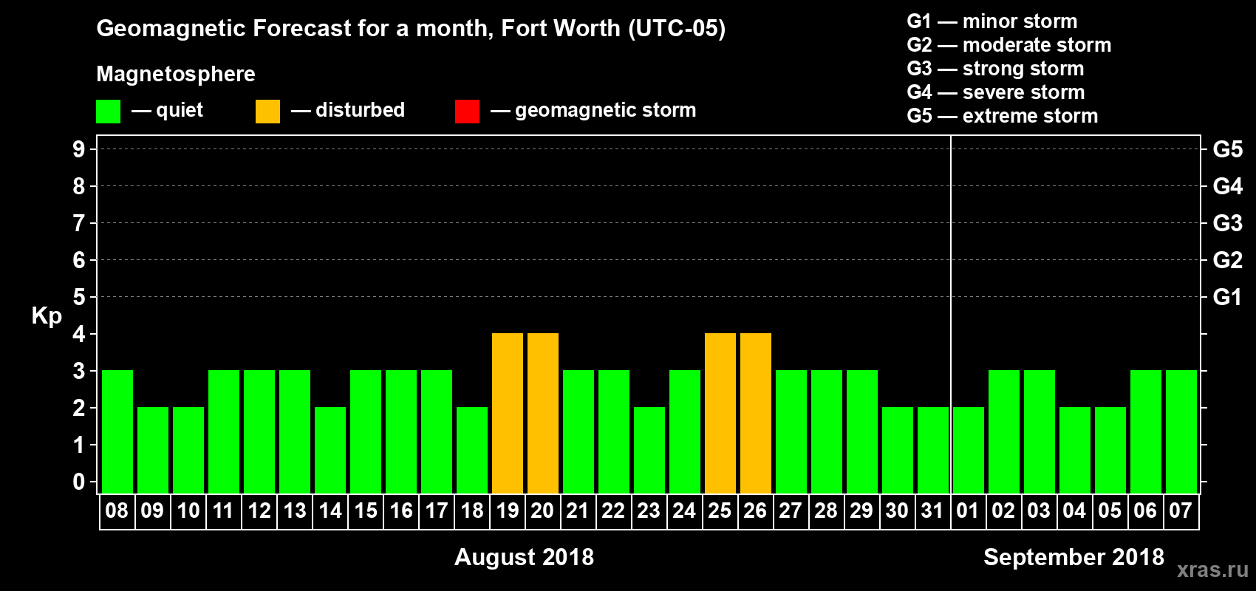Click the '— disturbed' legend label

[348, 111]
